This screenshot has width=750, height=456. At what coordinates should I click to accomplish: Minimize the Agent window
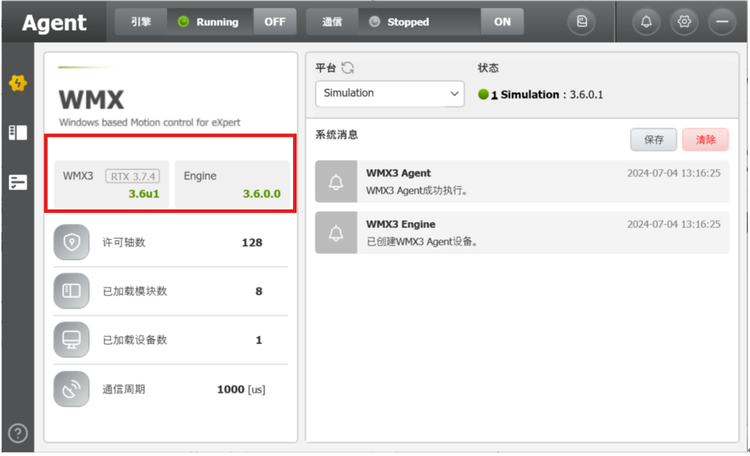(x=721, y=21)
